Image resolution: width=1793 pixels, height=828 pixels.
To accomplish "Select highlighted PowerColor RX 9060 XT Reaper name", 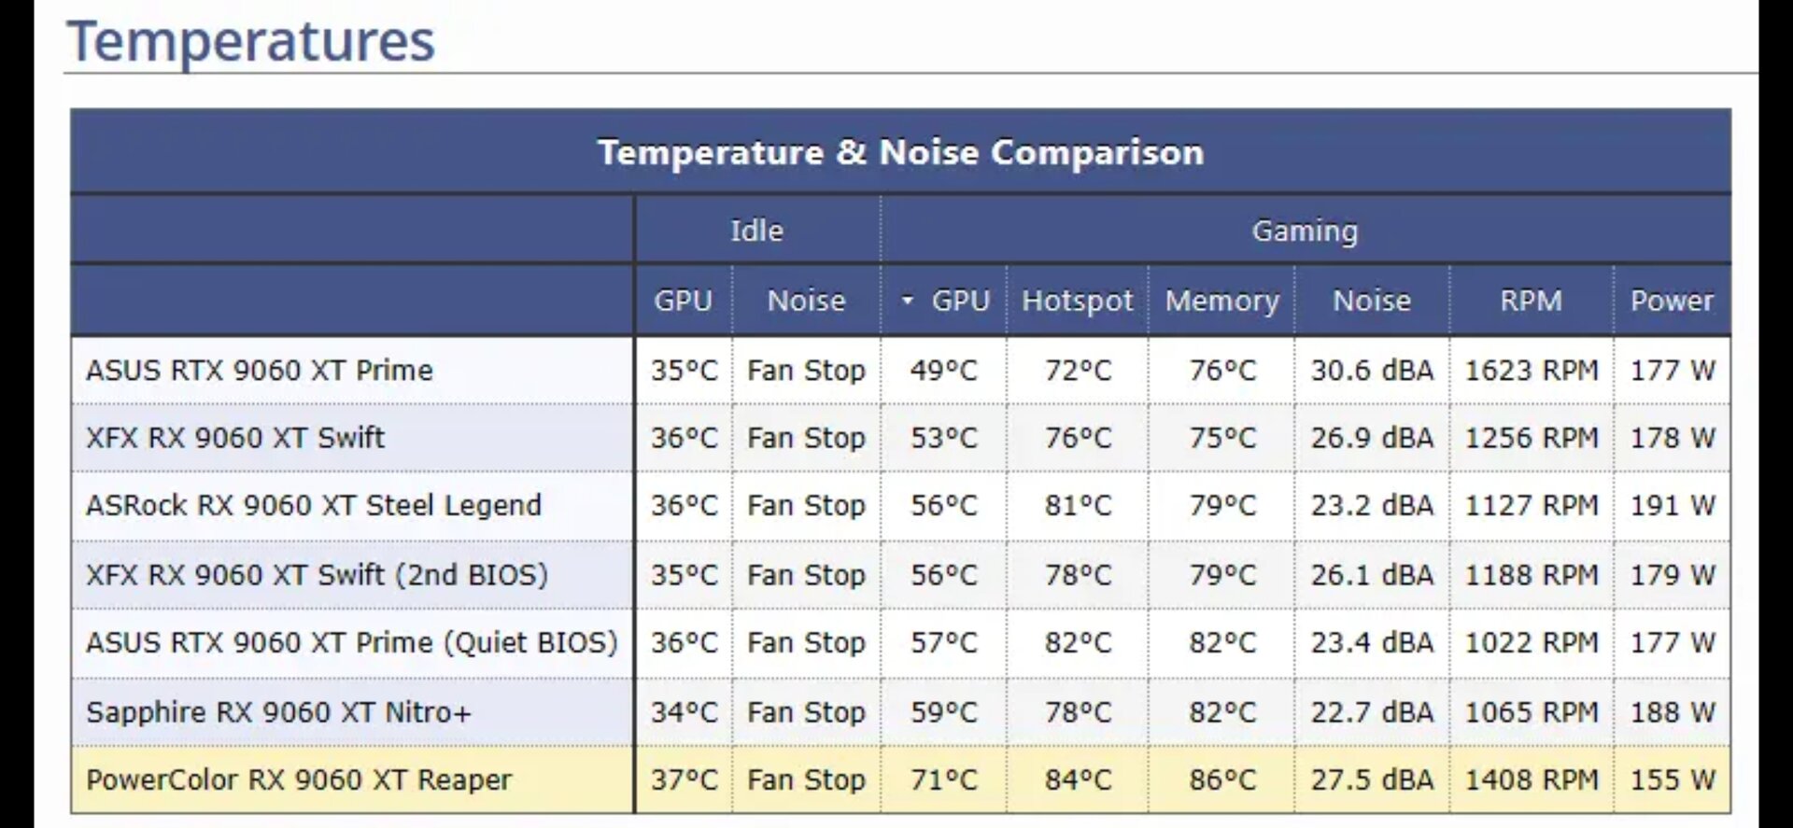I will tap(299, 780).
